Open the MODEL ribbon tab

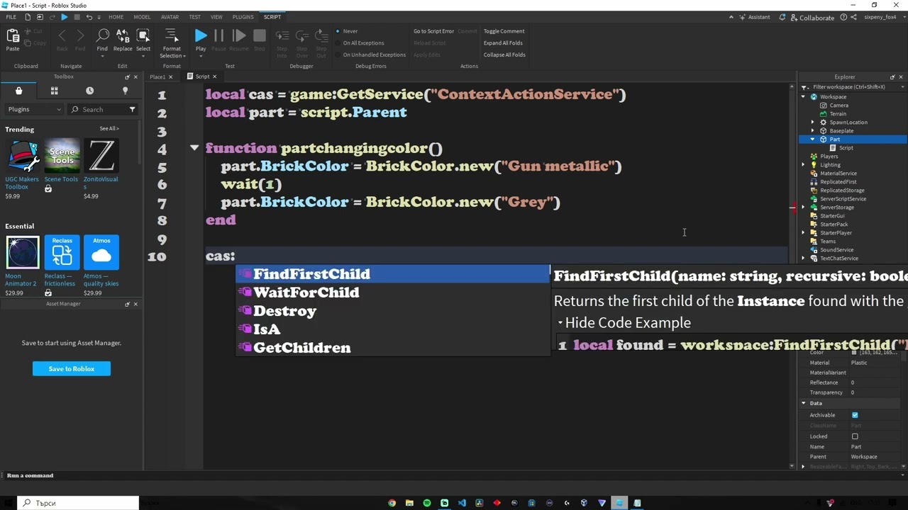click(x=142, y=17)
